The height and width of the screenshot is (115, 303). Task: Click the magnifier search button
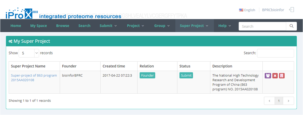coord(291,26)
